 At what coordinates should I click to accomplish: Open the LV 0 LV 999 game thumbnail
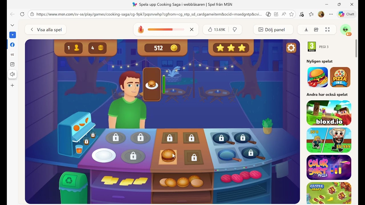(x=329, y=140)
